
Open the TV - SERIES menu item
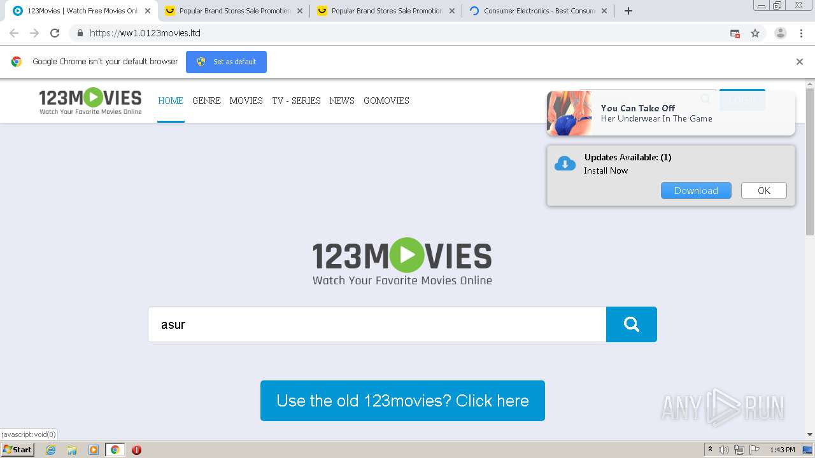point(296,101)
